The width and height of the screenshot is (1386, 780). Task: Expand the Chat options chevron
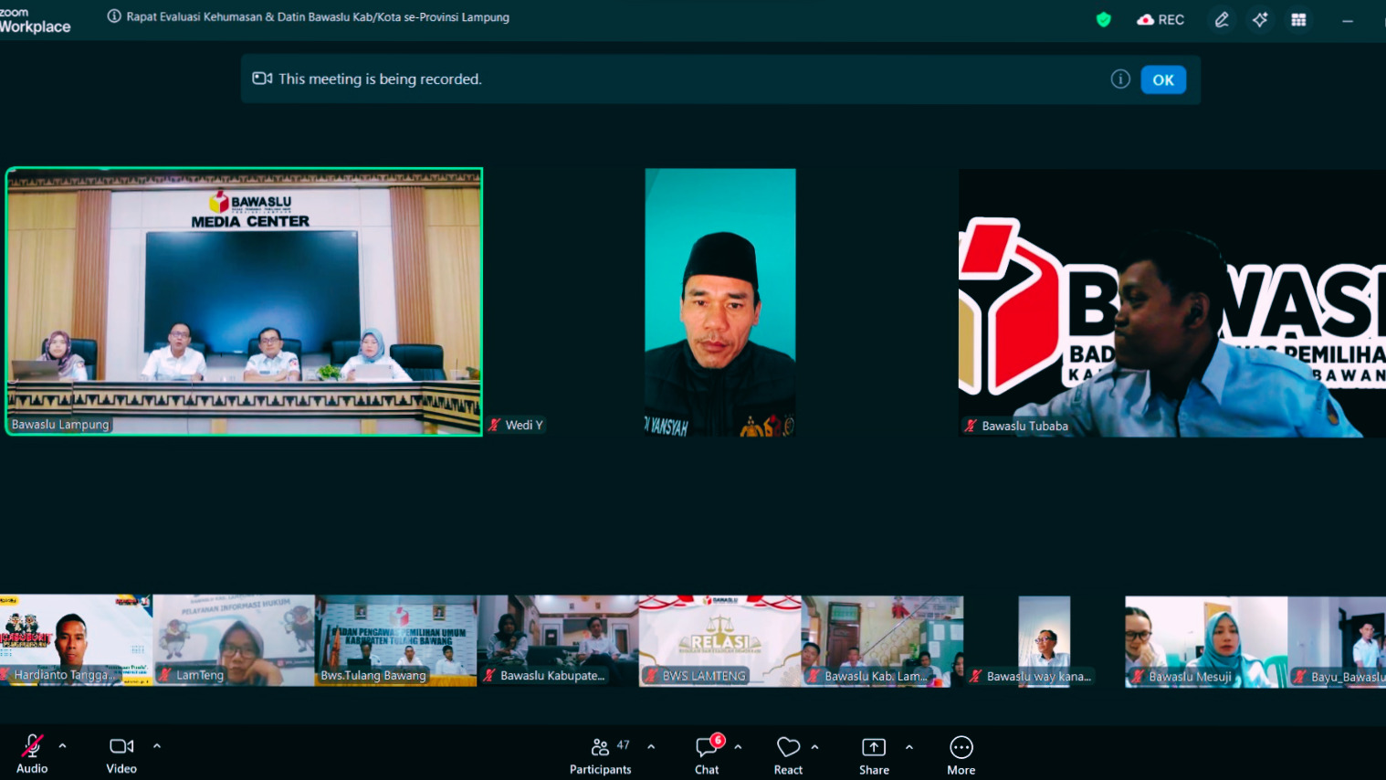[x=738, y=747]
